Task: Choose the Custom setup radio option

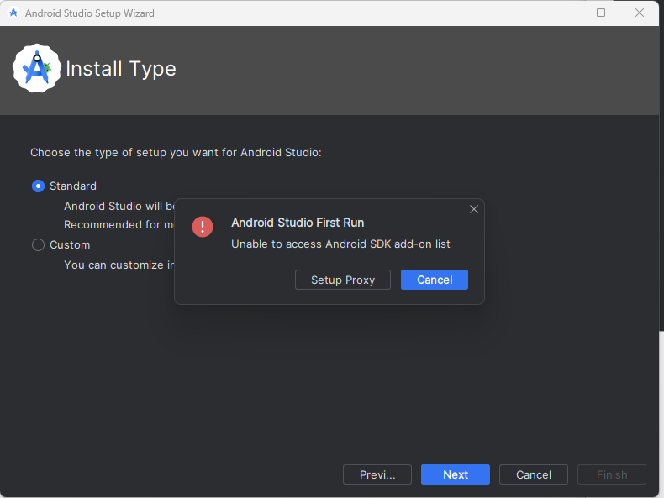Action: coord(38,245)
